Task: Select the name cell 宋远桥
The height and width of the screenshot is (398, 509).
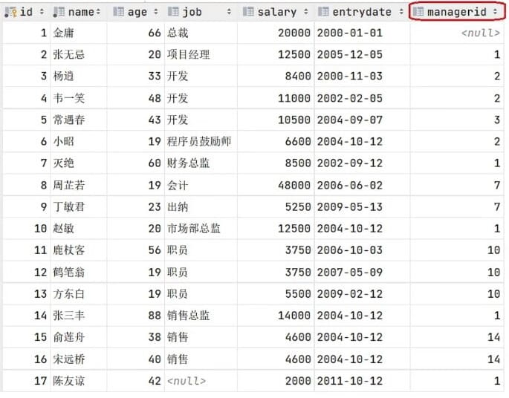Action: click(x=69, y=359)
